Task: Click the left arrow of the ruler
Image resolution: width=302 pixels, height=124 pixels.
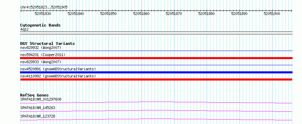Action: pos(21,11)
